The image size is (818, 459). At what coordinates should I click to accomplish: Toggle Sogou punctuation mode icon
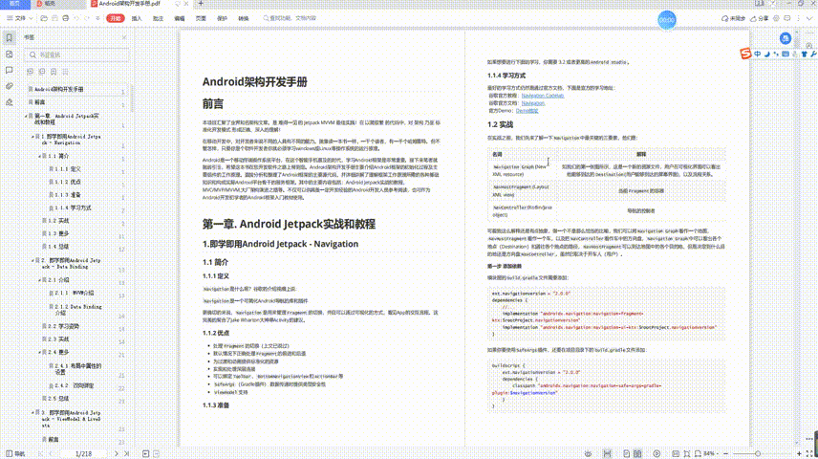click(x=776, y=54)
